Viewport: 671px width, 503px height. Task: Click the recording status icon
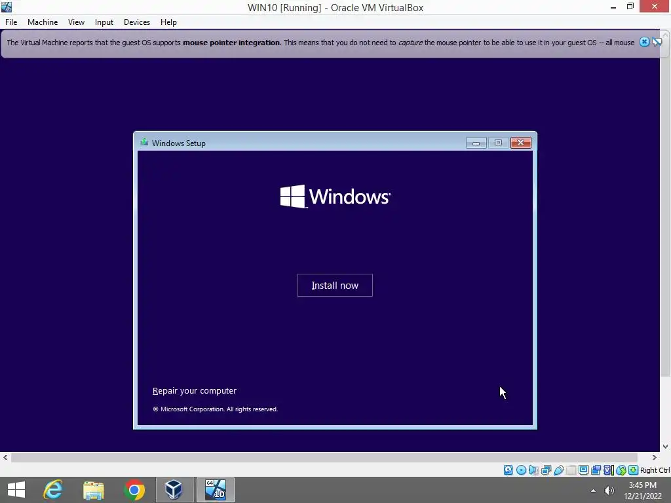596,470
